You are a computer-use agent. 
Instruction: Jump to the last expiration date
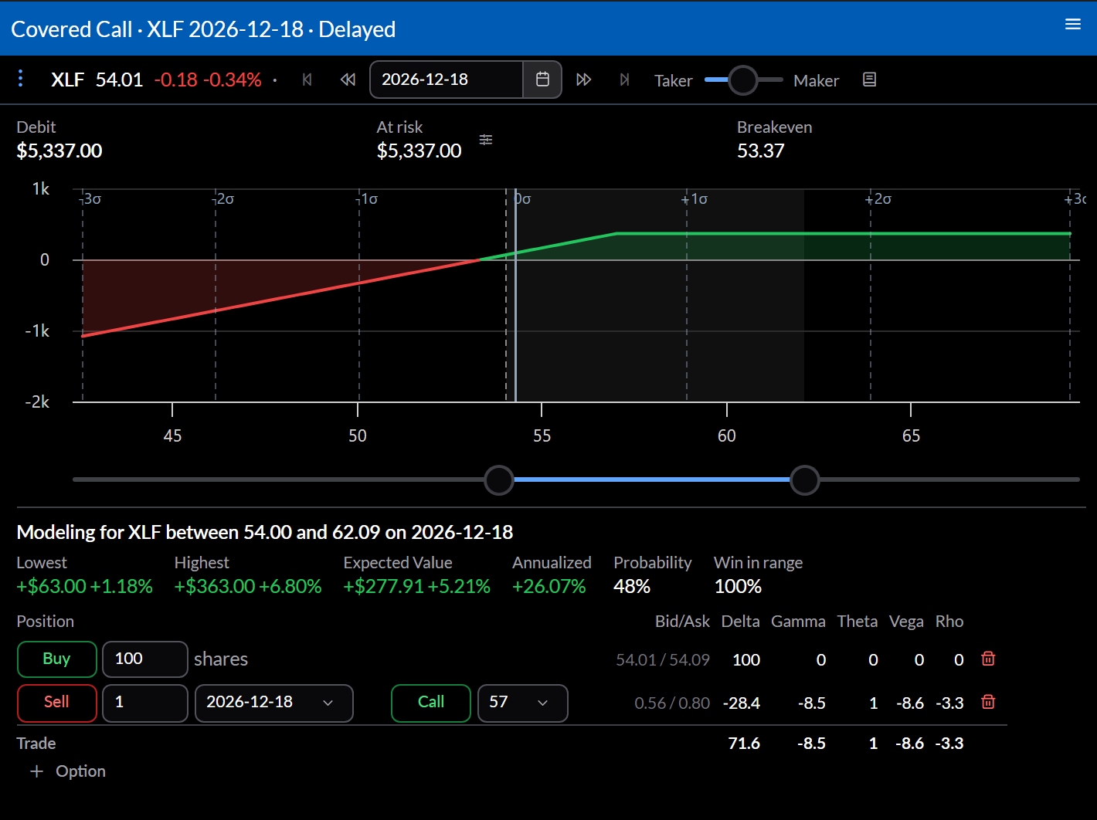(624, 80)
